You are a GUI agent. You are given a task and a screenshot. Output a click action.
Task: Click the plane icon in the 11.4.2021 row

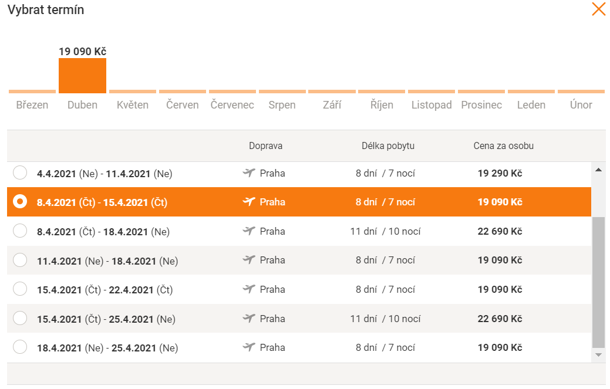pyautogui.click(x=249, y=259)
